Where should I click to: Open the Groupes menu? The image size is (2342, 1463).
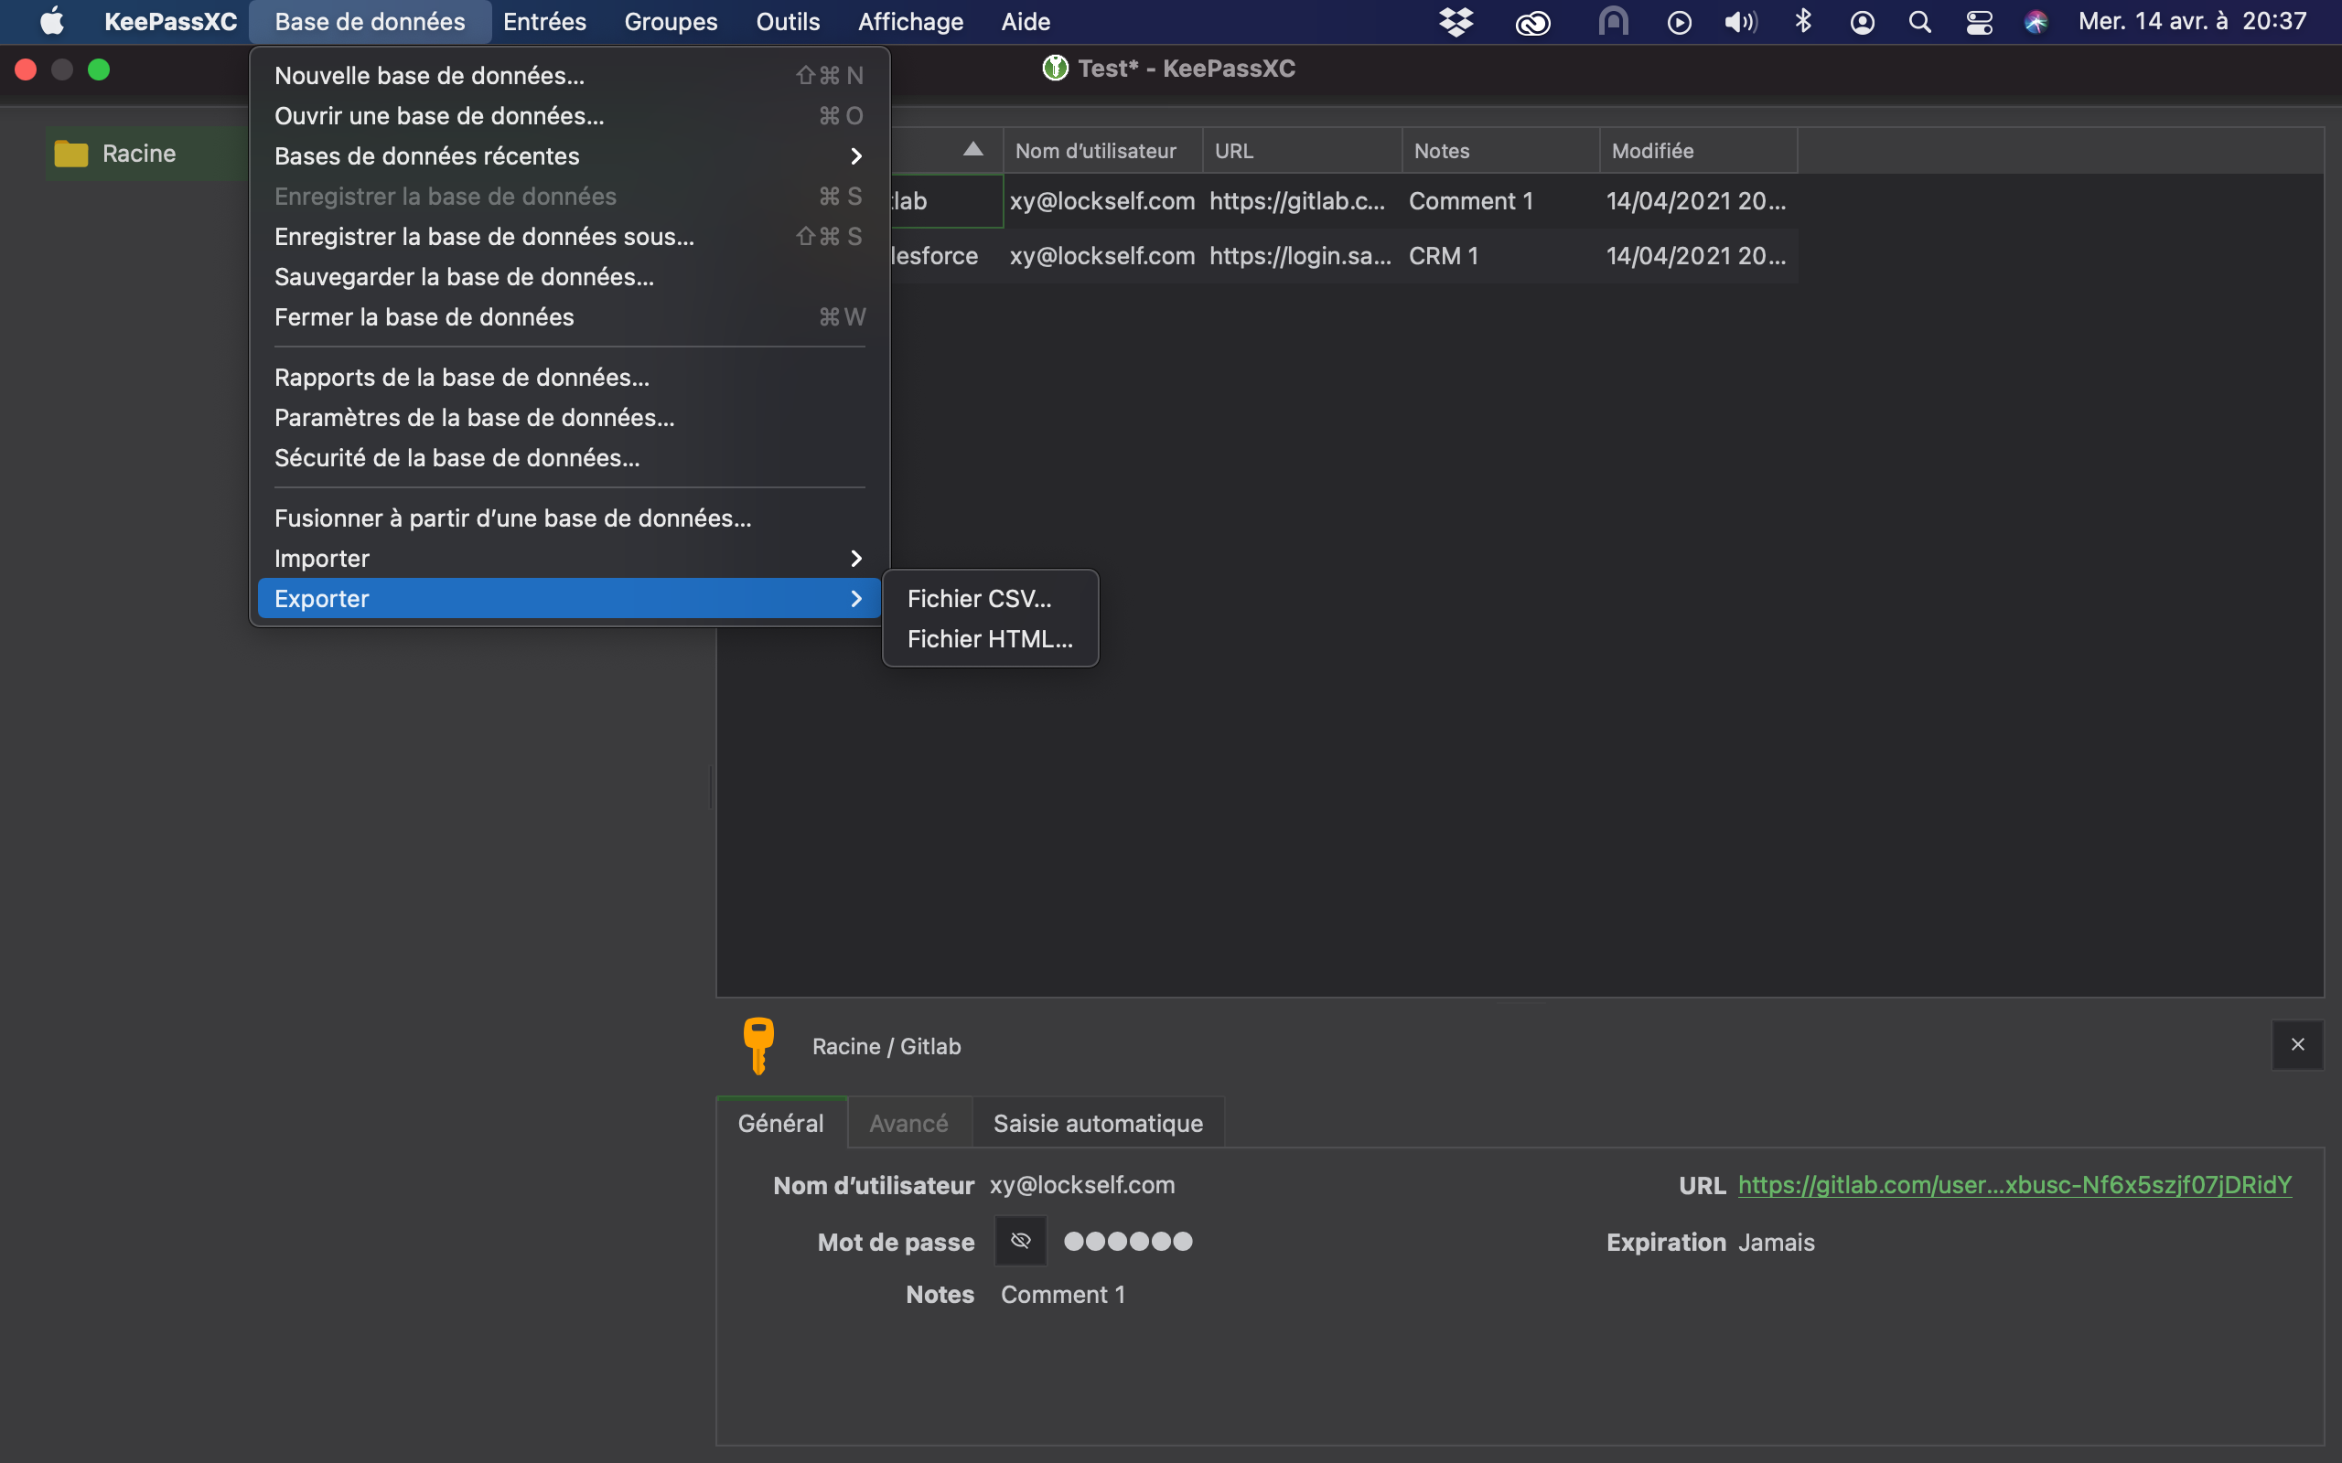671,21
